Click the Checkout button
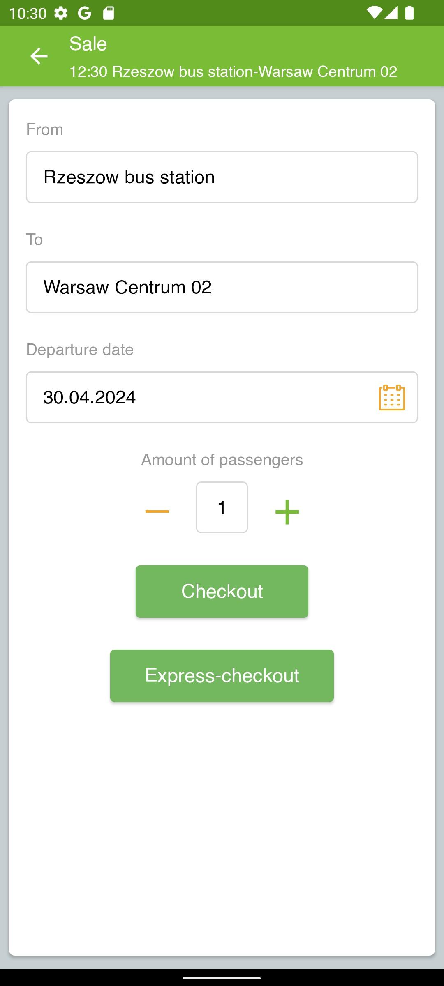 tap(222, 592)
